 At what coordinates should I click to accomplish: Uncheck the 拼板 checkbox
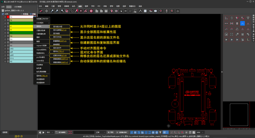tap(31, 14)
